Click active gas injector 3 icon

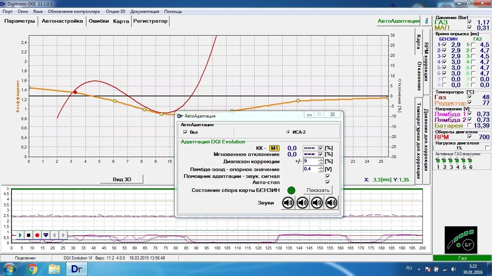pos(451,161)
